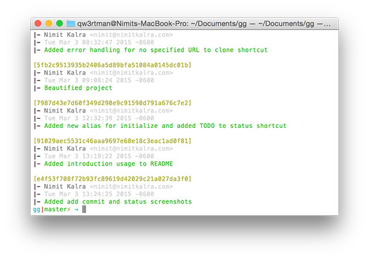Click the "gg" directory name in prompt

point(36,209)
